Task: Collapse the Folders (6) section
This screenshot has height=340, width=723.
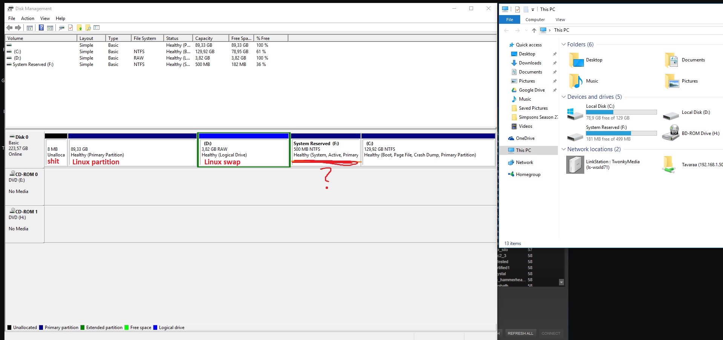Action: click(x=564, y=44)
